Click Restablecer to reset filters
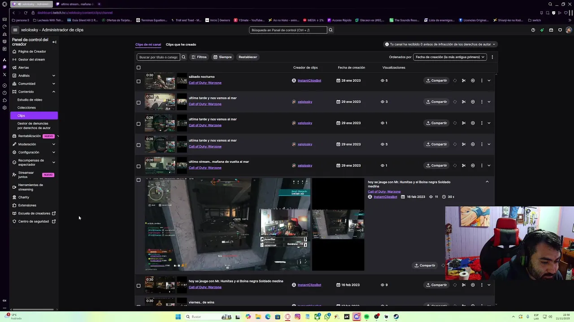This screenshot has height=322, width=574. (248, 57)
